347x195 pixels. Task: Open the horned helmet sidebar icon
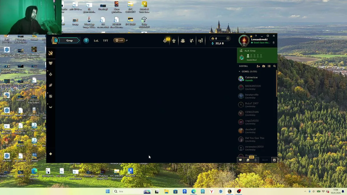(x=50, y=107)
